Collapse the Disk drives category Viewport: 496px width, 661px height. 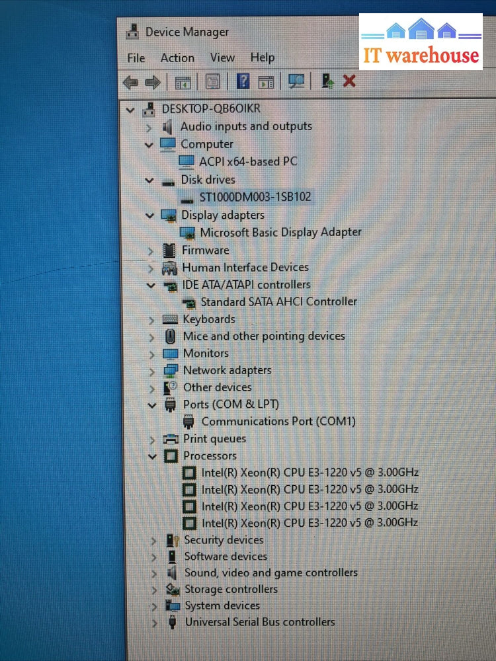tap(150, 180)
